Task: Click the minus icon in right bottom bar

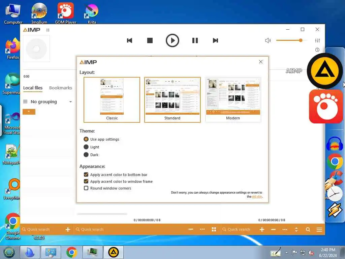Action: [x=274, y=229]
